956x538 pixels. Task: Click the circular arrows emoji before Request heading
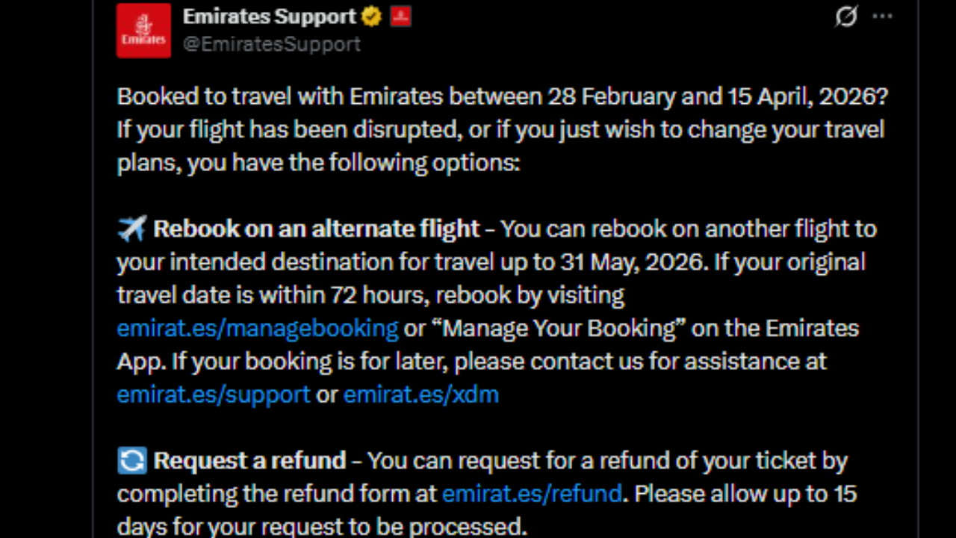(131, 460)
